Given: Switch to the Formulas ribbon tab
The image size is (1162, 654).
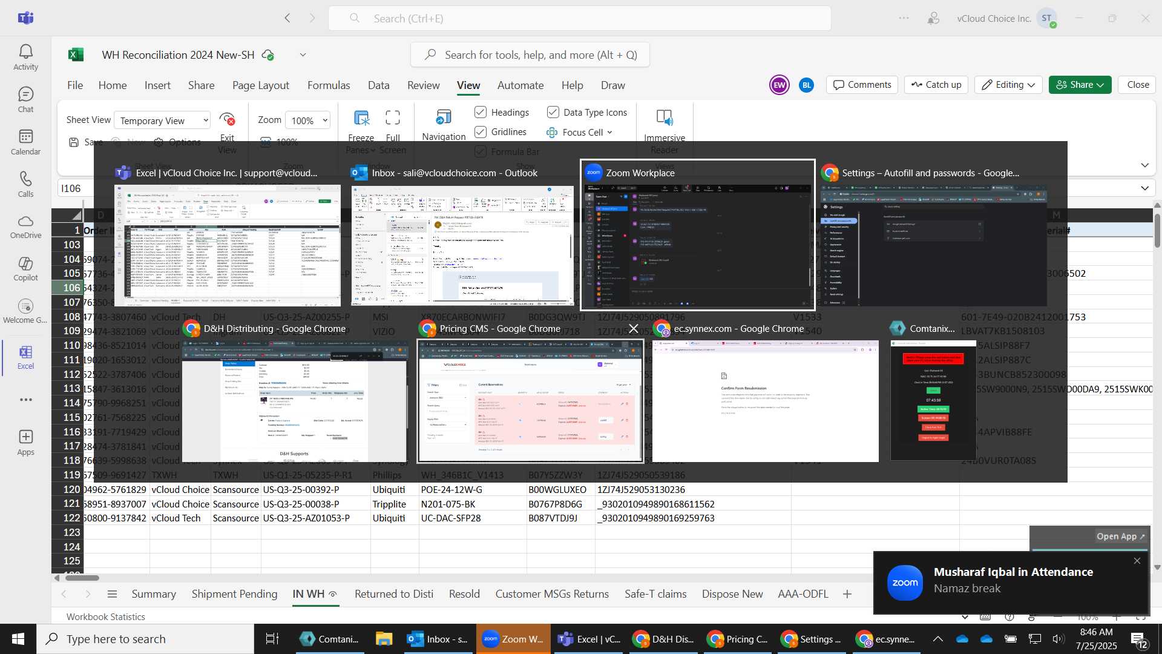Looking at the screenshot, I should tap(329, 85).
